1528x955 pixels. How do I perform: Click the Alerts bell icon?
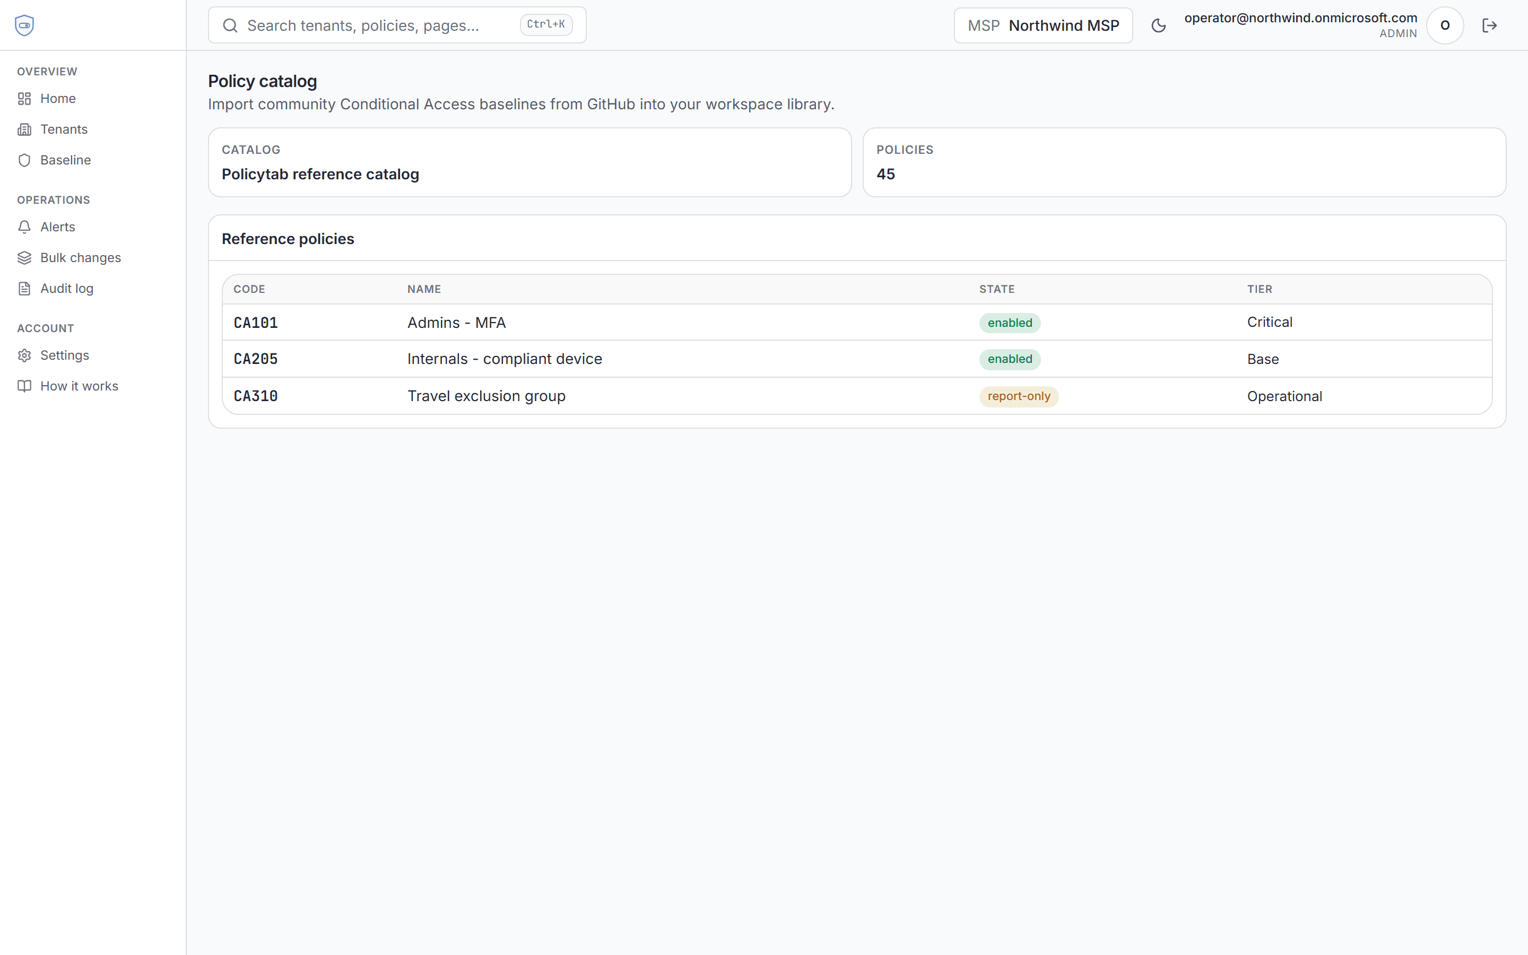click(24, 227)
